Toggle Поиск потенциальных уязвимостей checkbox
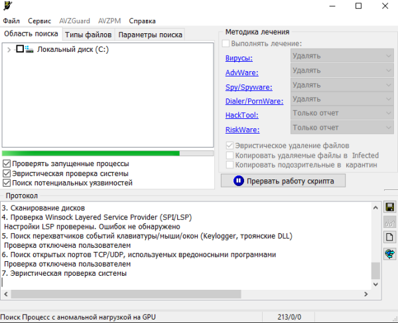The image size is (398, 323). tap(7, 183)
